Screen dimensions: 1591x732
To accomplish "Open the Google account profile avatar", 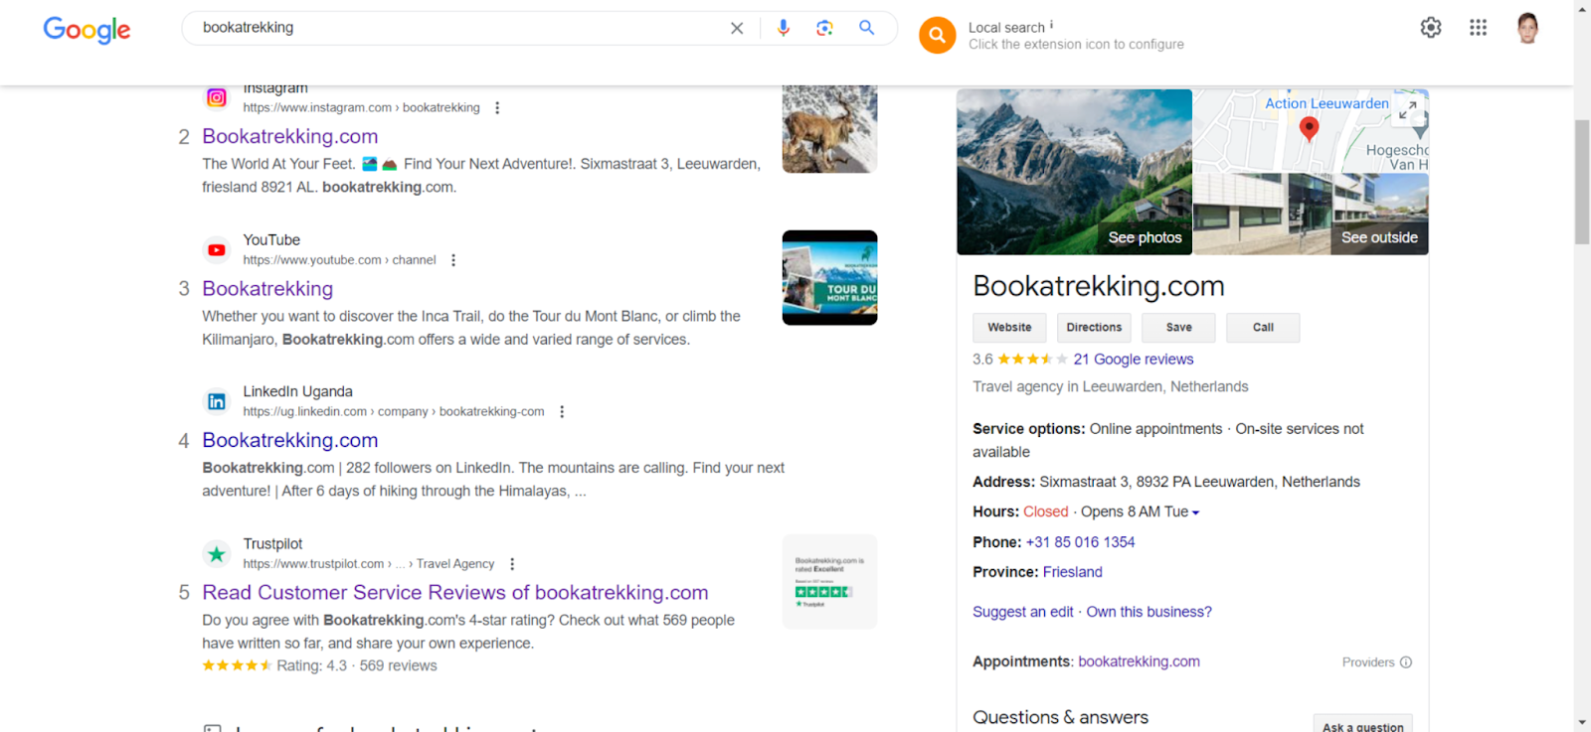I will coord(1528,28).
